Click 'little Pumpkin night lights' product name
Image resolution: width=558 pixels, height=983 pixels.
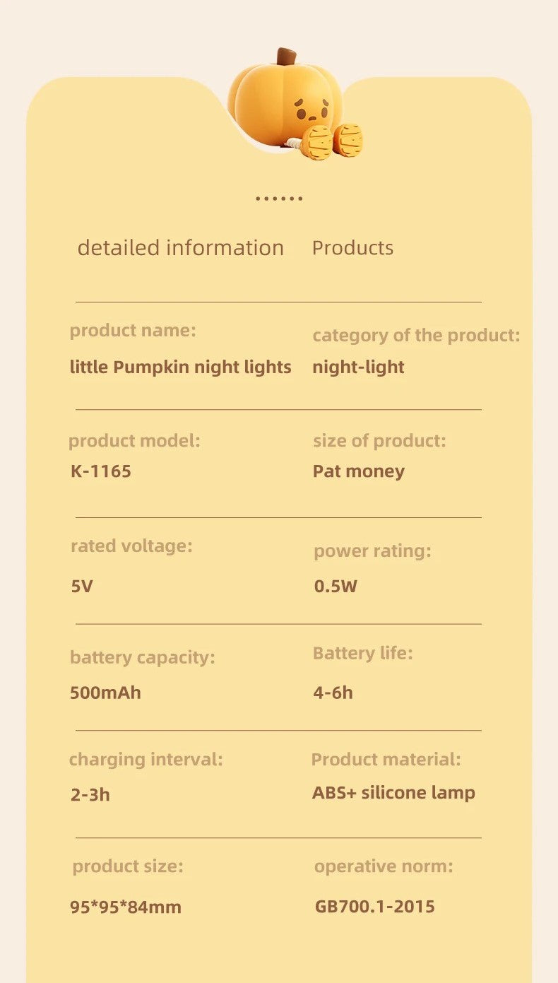(180, 367)
